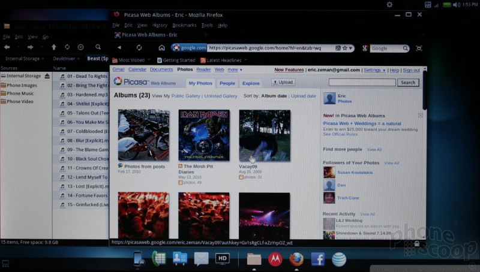Open system settings gear in top bar
Screen dimensions: 480x272
tap(389, 5)
